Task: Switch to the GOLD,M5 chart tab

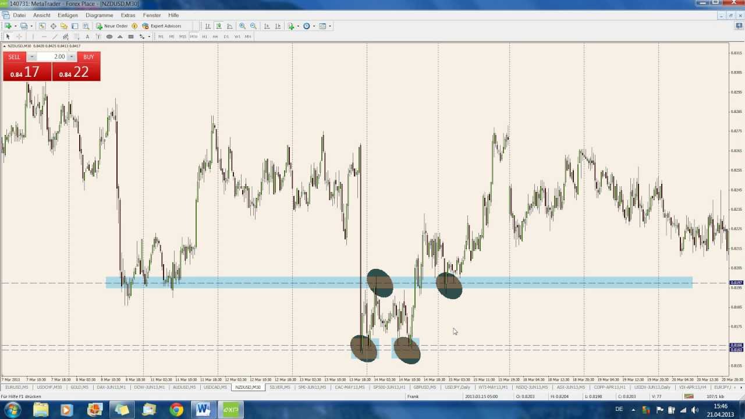Action: click(79, 388)
